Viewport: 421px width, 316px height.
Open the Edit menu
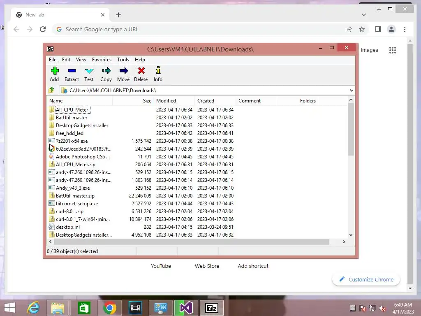66,60
